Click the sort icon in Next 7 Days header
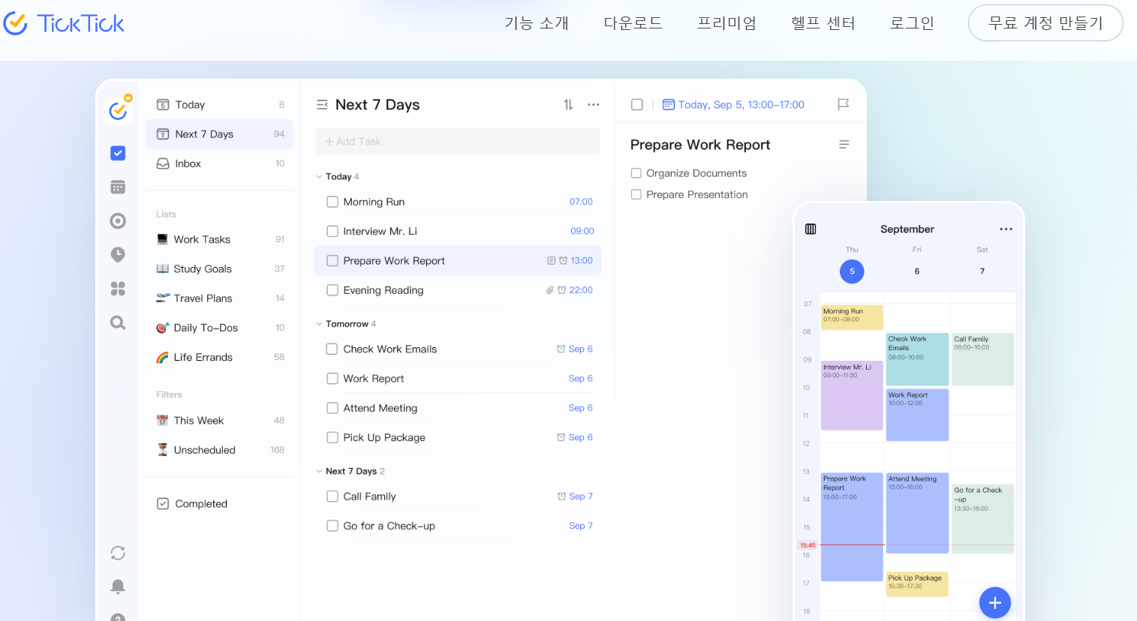Image resolution: width=1137 pixels, height=621 pixels. (568, 104)
